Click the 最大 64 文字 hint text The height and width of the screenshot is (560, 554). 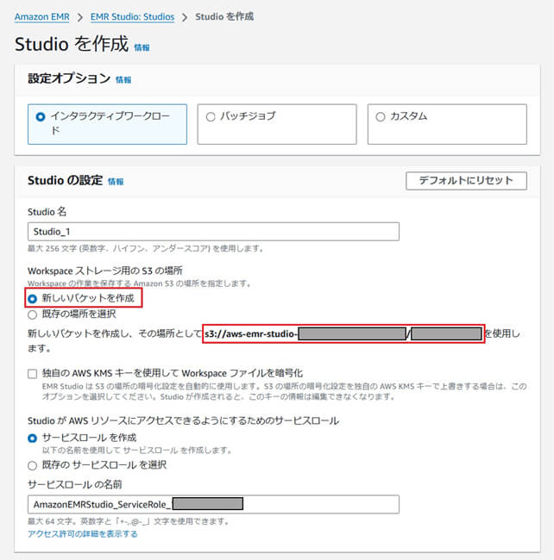tap(129, 521)
